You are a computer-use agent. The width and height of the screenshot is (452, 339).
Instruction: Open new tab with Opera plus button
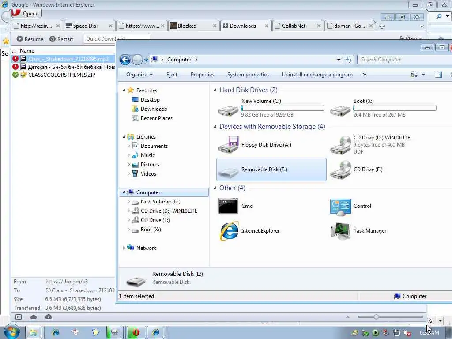pyautogui.click(x=382, y=26)
